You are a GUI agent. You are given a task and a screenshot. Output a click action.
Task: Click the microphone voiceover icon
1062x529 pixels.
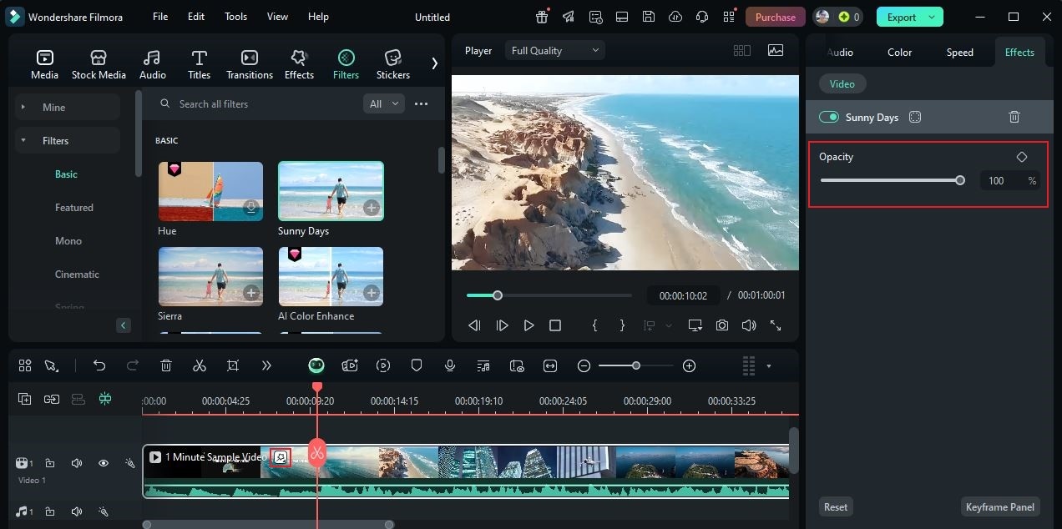[x=450, y=365]
